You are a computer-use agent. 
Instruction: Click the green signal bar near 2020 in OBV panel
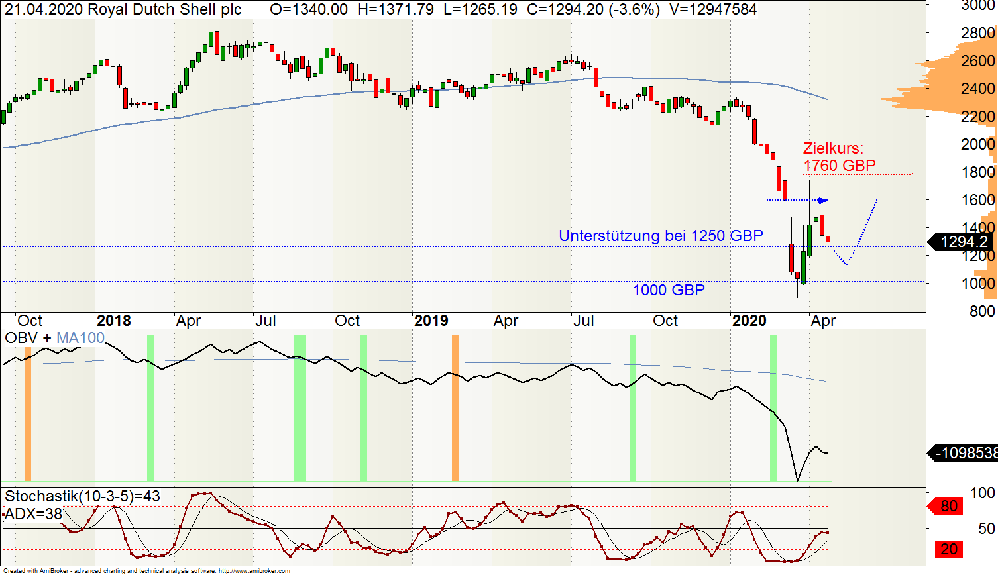point(773,407)
